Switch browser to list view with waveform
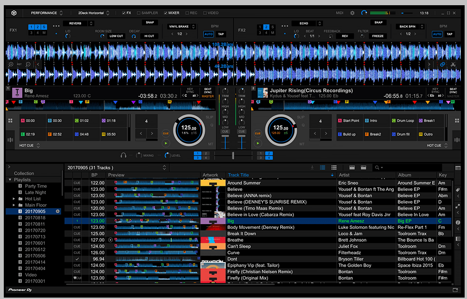 pyautogui.click(x=322, y=168)
